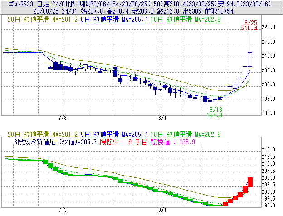Screen dimensions: 283x216
Task: Click the red 8/25 218.4 high label
Action: click(x=249, y=25)
